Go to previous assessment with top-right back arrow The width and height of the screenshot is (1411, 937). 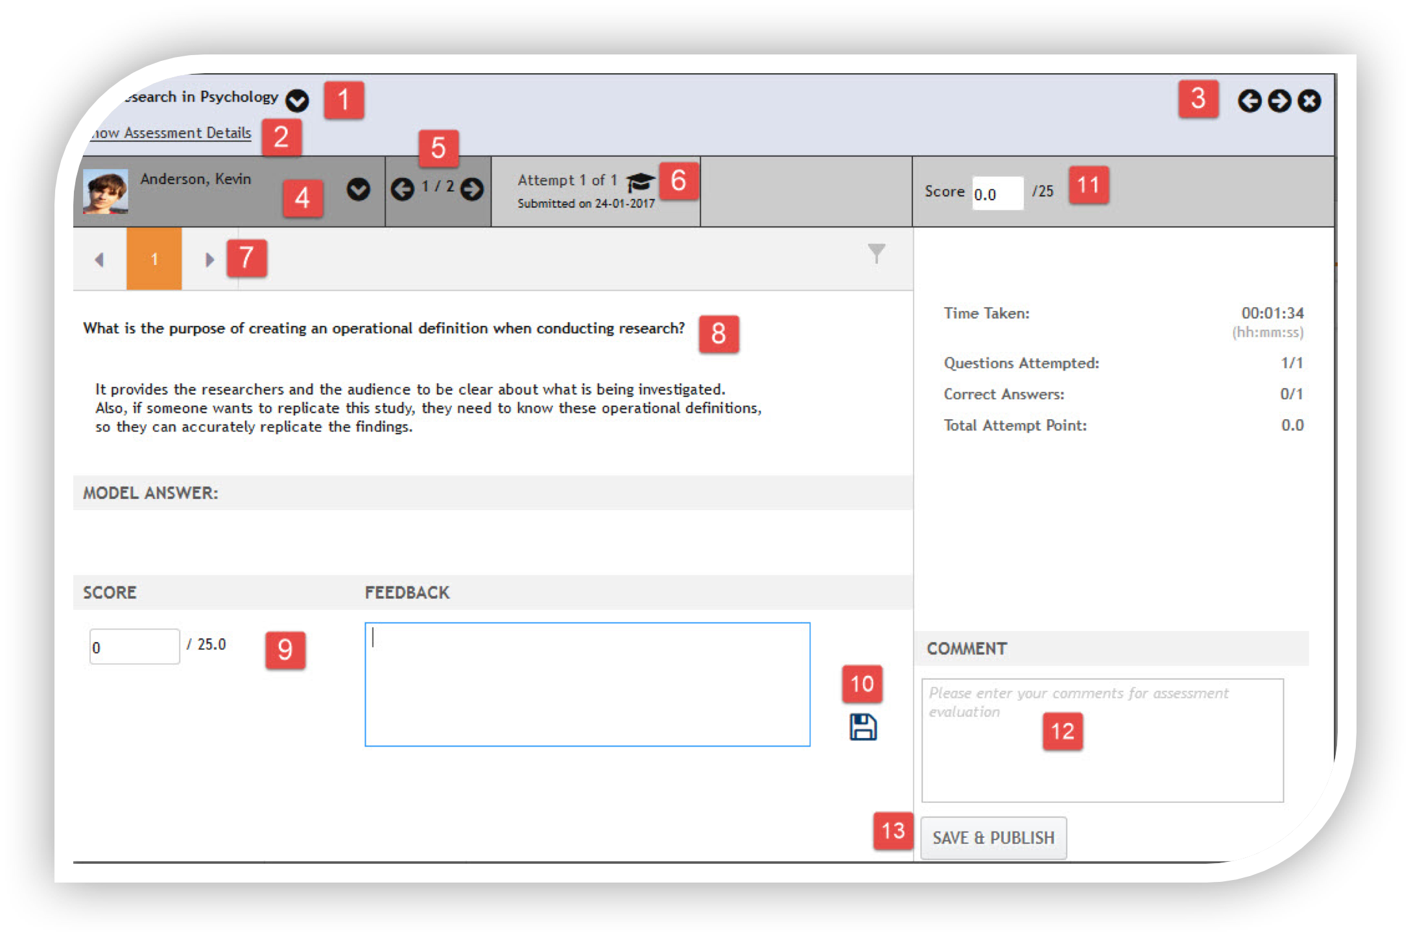click(x=1249, y=101)
